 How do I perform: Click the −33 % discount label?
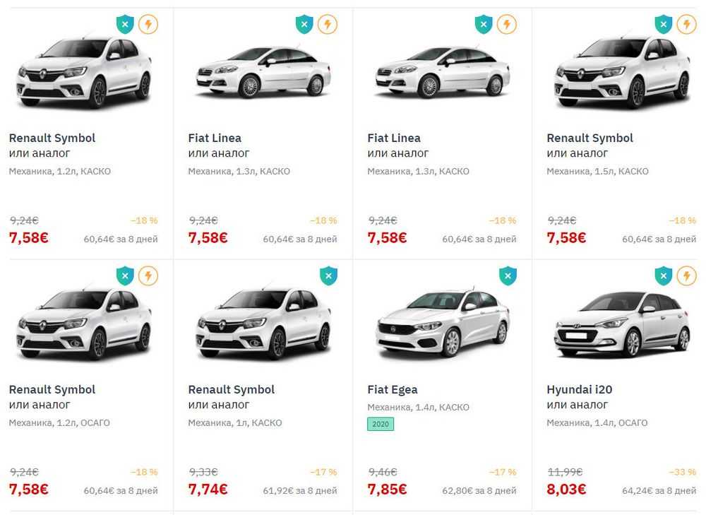(x=682, y=472)
